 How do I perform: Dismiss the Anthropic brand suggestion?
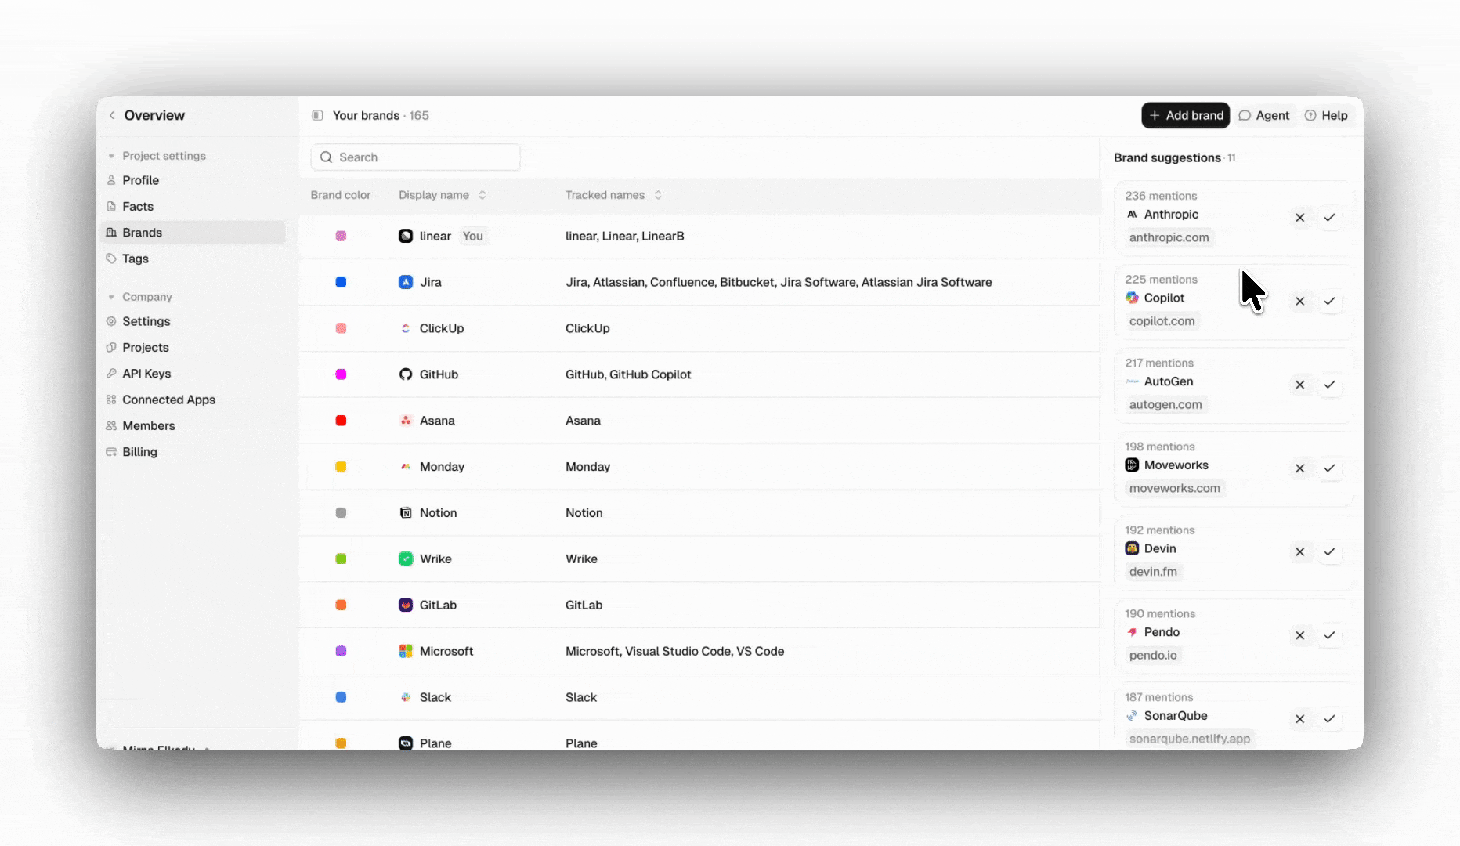(x=1300, y=218)
